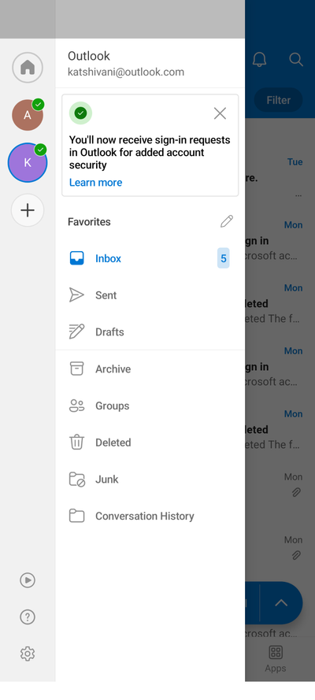Open Groups

(150, 406)
